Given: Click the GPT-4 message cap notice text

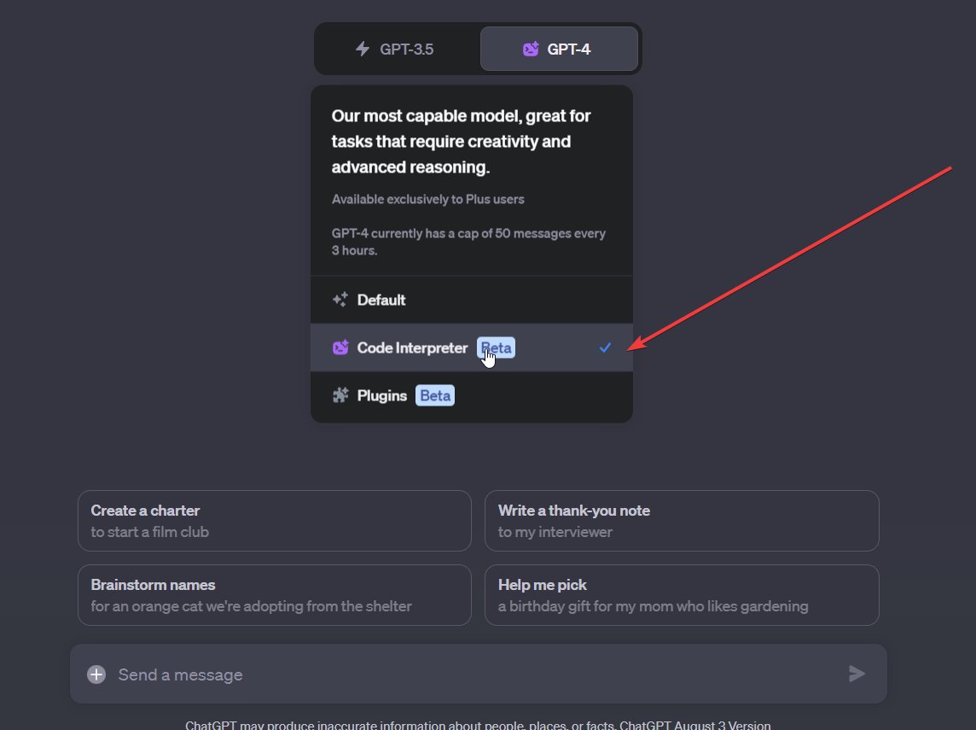Looking at the screenshot, I should coord(468,242).
